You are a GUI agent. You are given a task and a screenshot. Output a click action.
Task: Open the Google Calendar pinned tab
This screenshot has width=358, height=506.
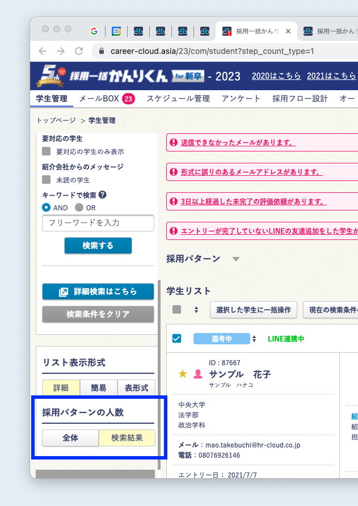tap(116, 31)
